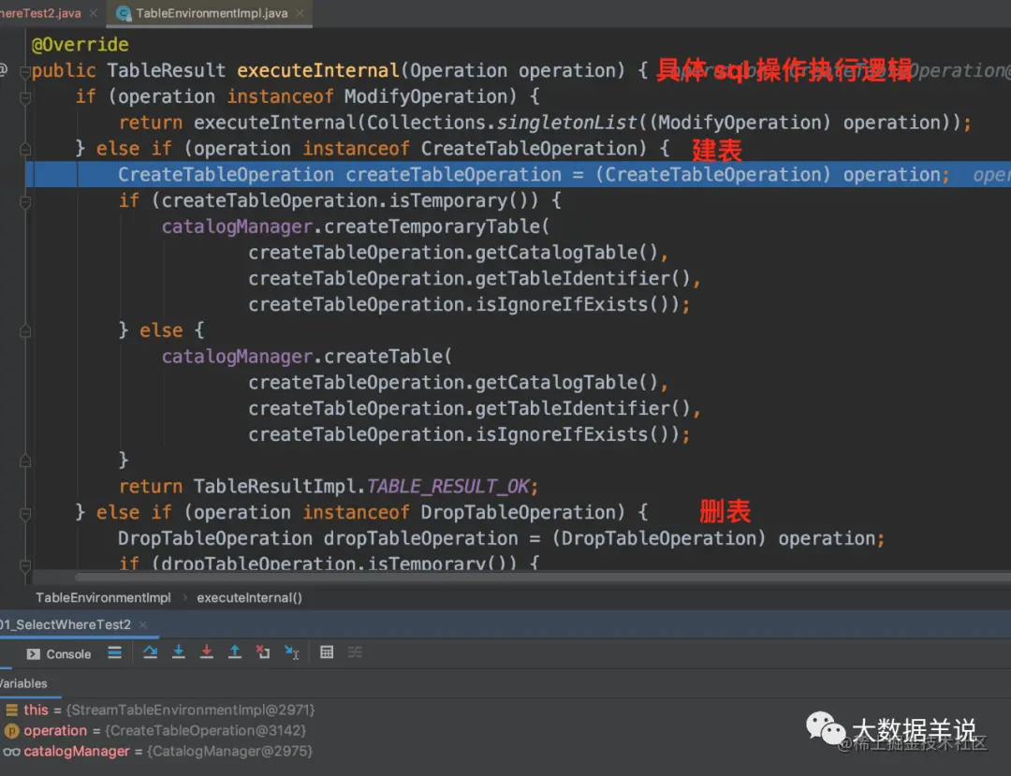1011x776 pixels.
Task: Toggle fold at 'else if CreateTableOperation' line
Action: pyautogui.click(x=25, y=150)
